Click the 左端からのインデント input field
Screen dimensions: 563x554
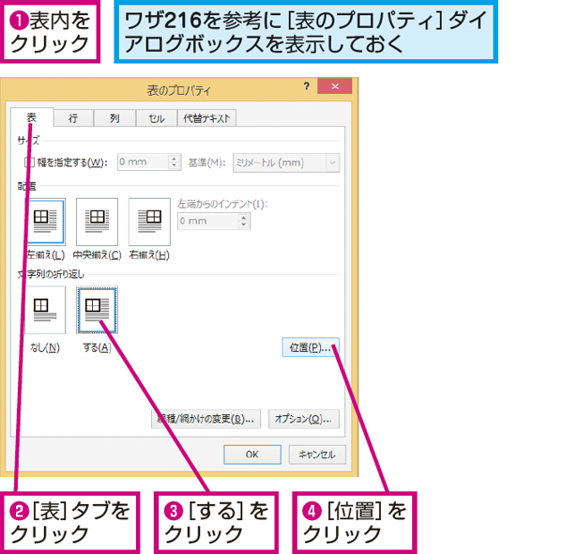(x=208, y=221)
